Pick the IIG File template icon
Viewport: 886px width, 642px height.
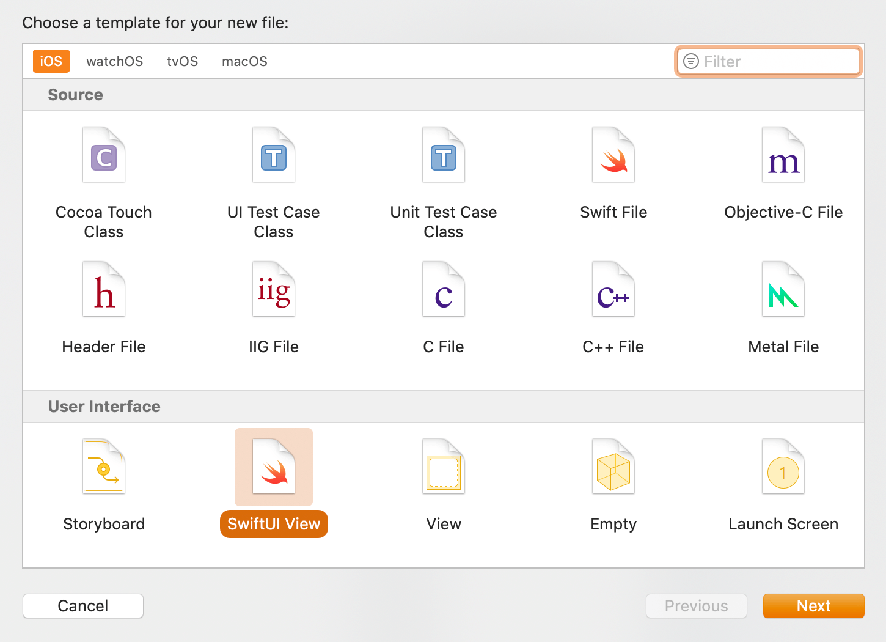pos(274,290)
